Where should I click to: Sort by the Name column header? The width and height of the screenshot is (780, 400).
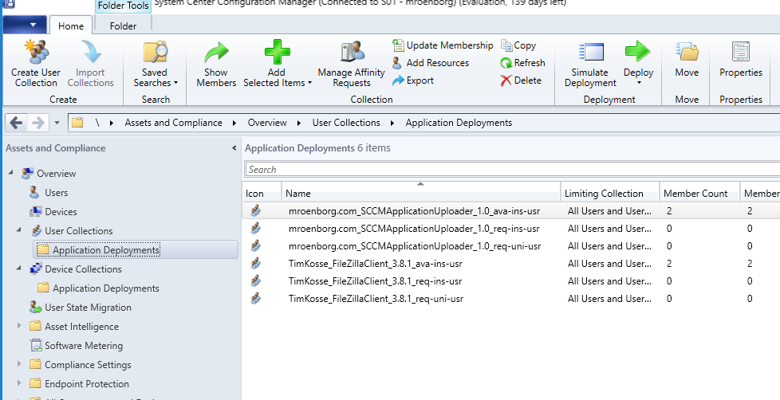[x=421, y=192]
